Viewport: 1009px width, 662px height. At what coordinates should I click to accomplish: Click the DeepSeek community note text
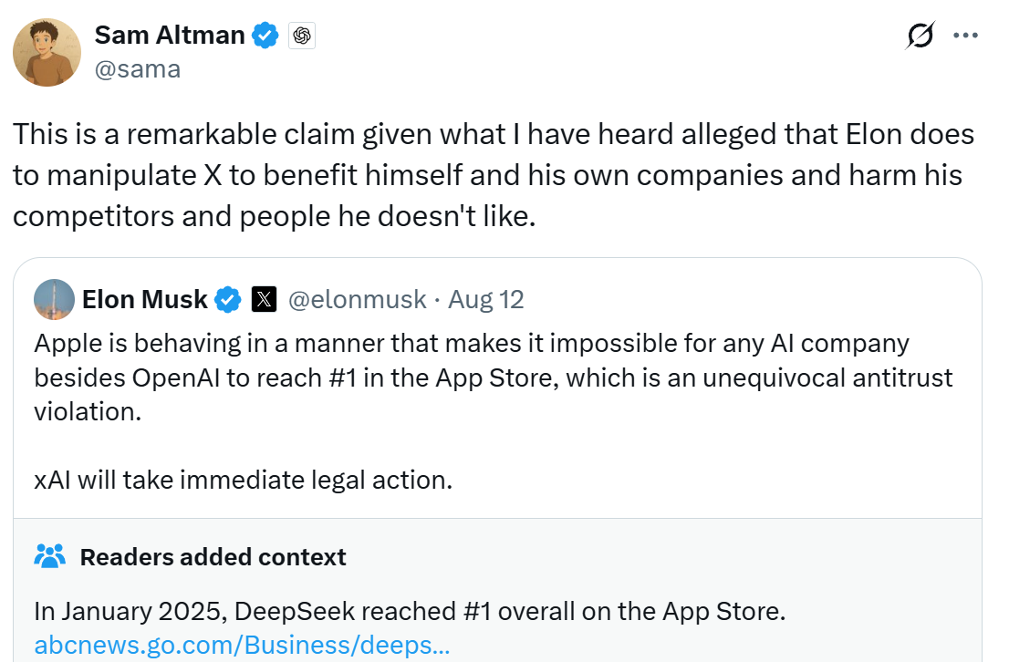pos(409,611)
